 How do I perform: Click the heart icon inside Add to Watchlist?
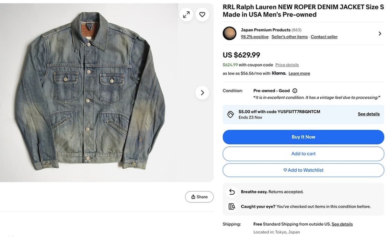tap(285, 170)
